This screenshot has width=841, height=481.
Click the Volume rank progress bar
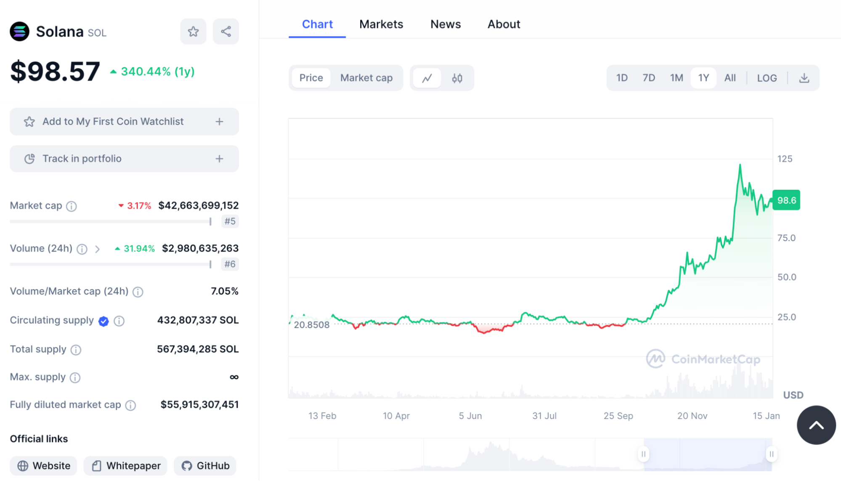coord(111,264)
